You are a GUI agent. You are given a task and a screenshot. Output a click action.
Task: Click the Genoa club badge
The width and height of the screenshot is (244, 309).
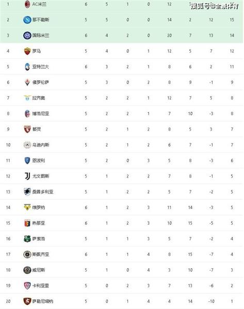[27, 223]
